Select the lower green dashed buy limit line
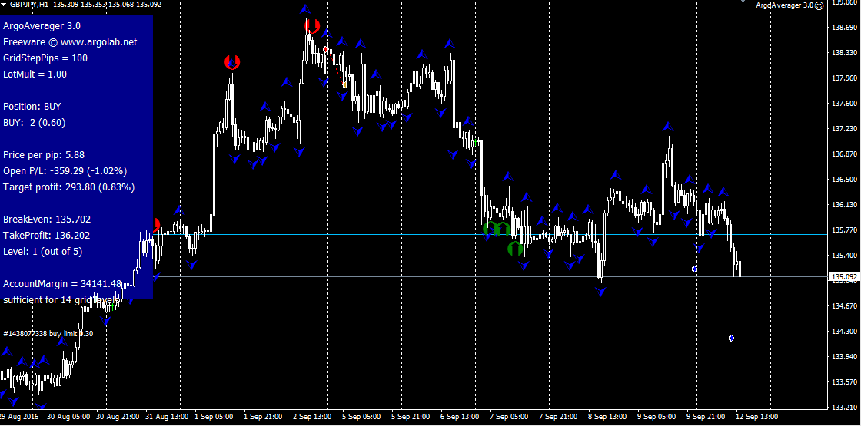Screen dimensions: 861x426 pos(412,338)
